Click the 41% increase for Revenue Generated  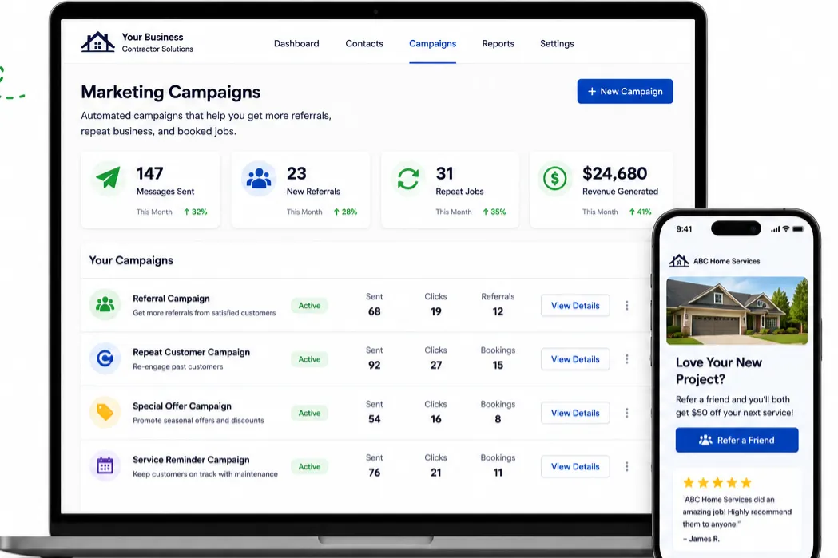pyautogui.click(x=640, y=212)
